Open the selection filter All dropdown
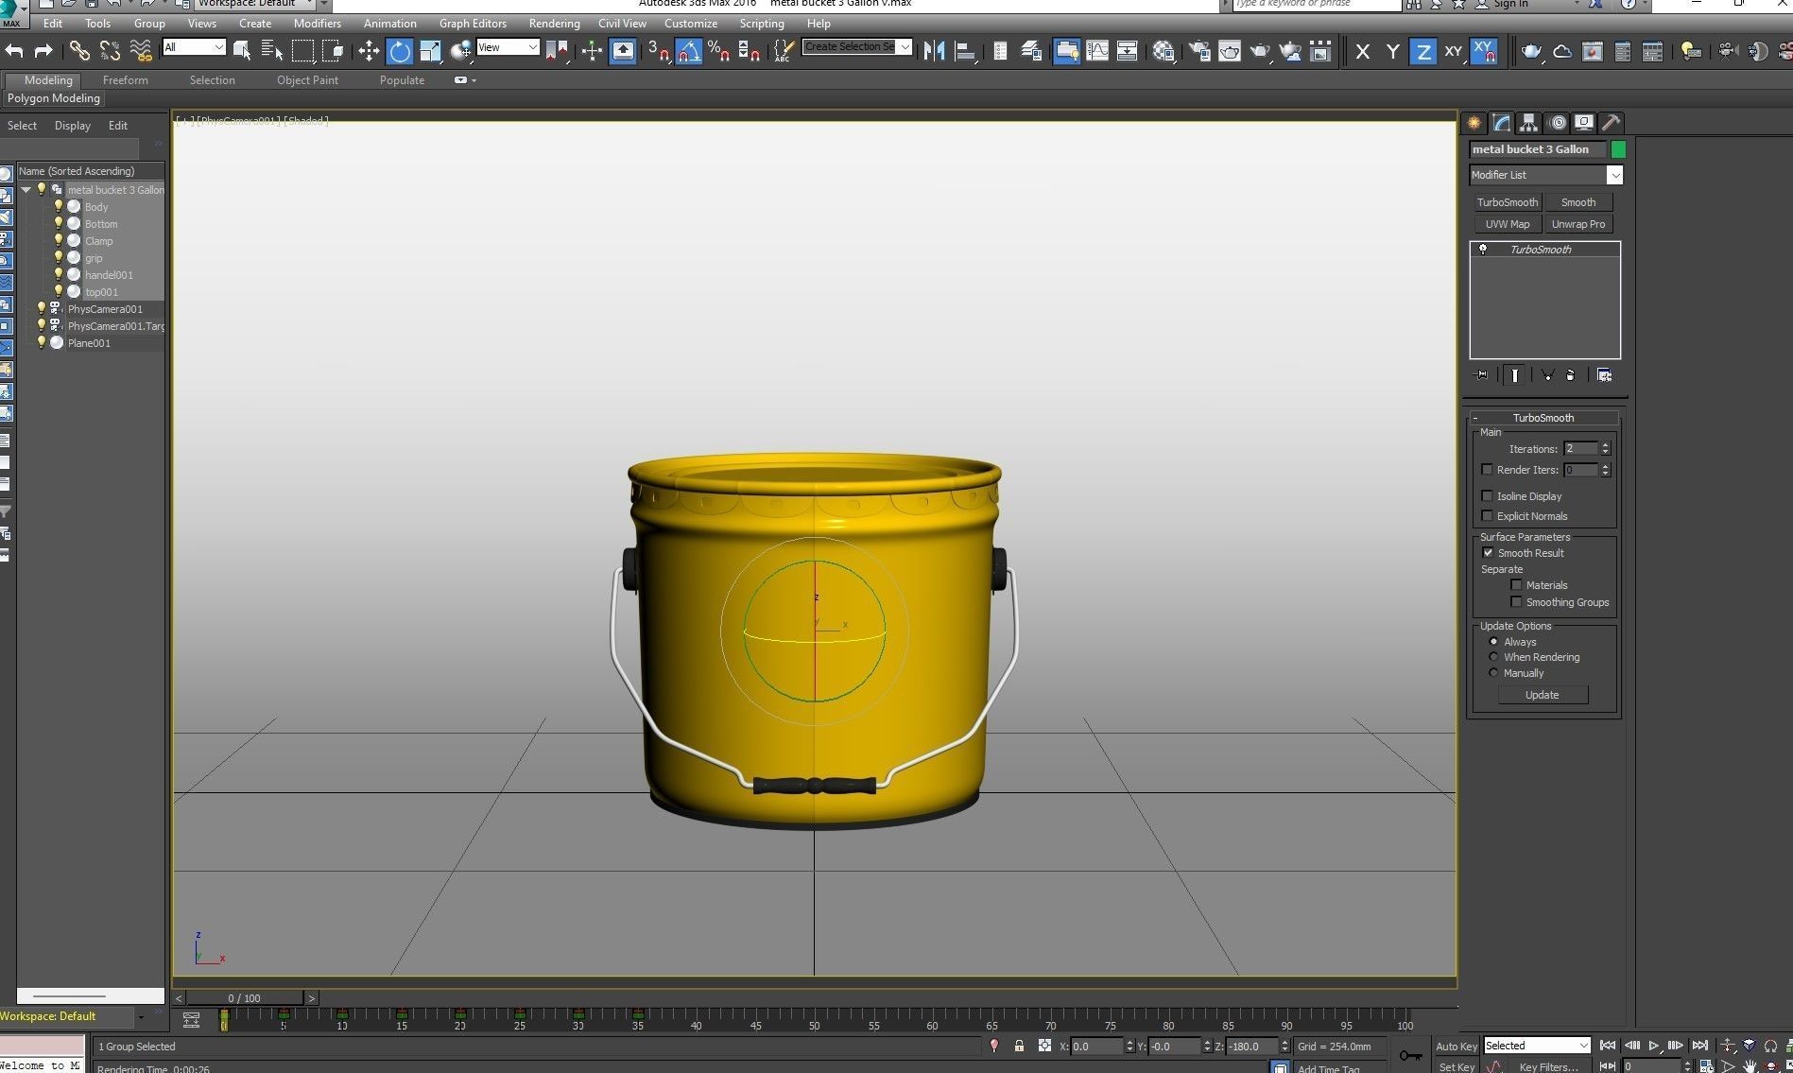This screenshot has width=1793, height=1073. pyautogui.click(x=194, y=47)
